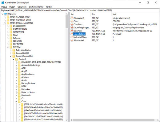This screenshot has width=160, height=122.
Task: Open the Sık Kullanılanlar menu
Action: click(x=36, y=7)
